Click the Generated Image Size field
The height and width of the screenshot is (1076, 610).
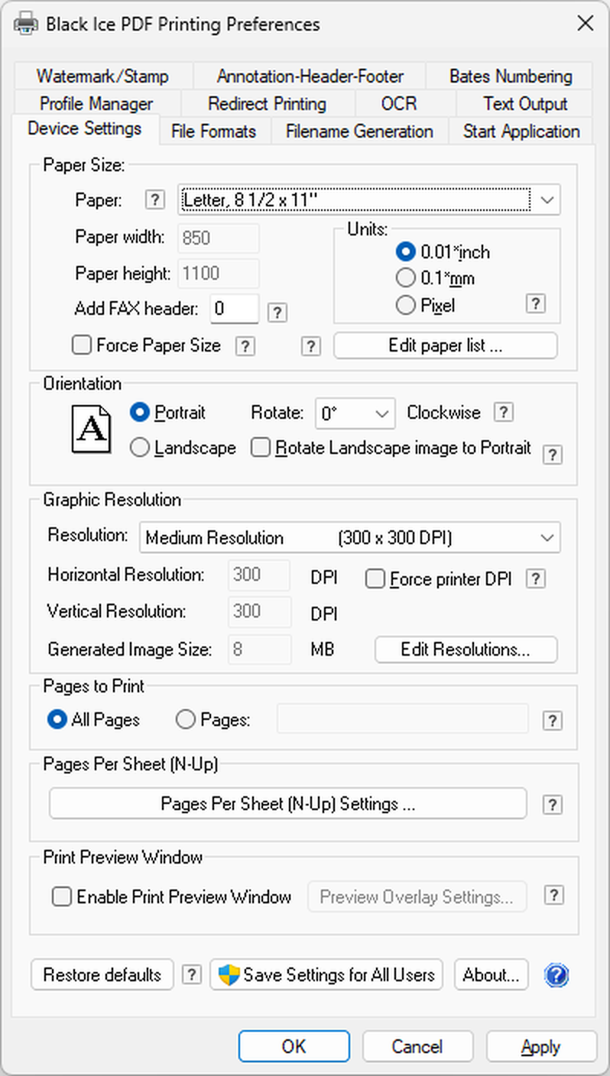point(259,649)
